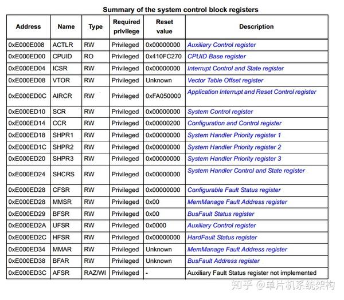Screen dimensions: 344x300
Task: Open the CPUID Base register link
Action: click(x=217, y=57)
